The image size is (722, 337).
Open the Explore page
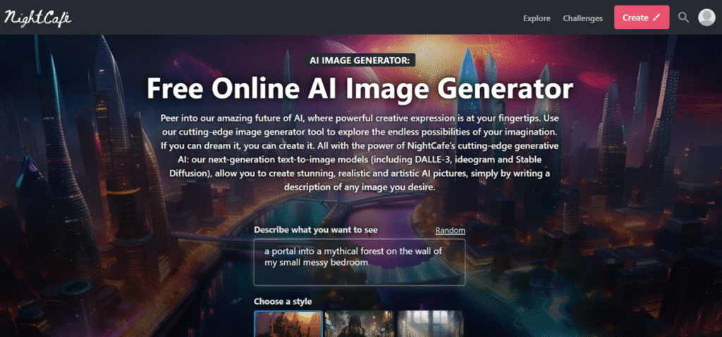[x=537, y=18]
